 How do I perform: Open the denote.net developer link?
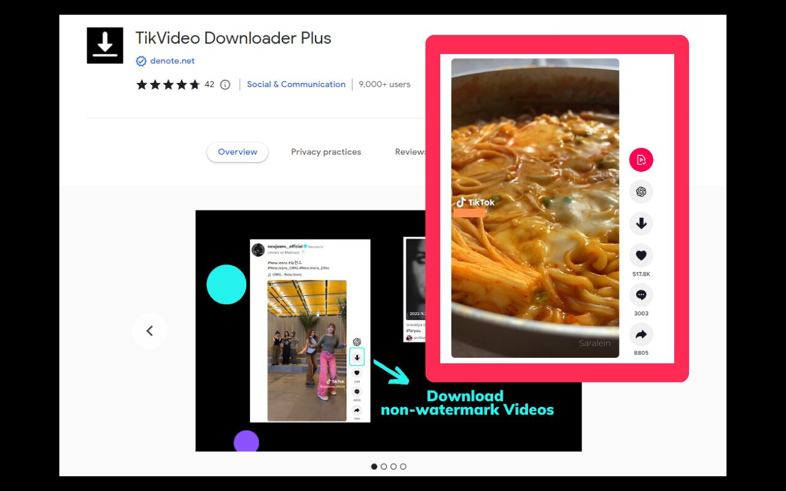pos(173,61)
